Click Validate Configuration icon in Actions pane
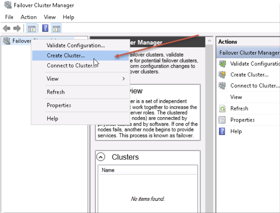Viewport: 280px width, 213px height. tap(222, 64)
